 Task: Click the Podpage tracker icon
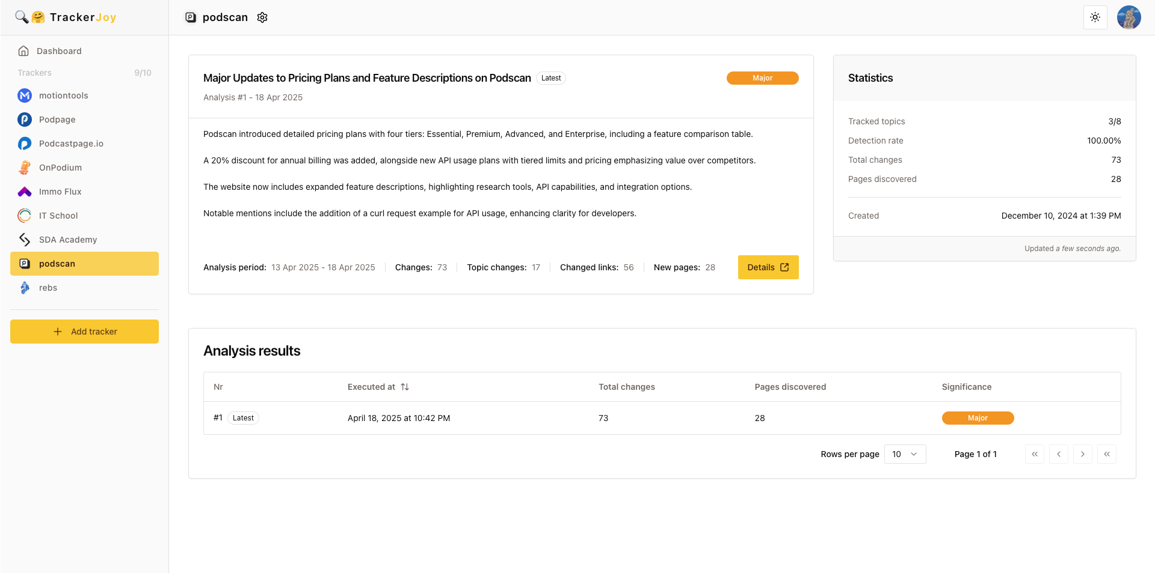25,120
